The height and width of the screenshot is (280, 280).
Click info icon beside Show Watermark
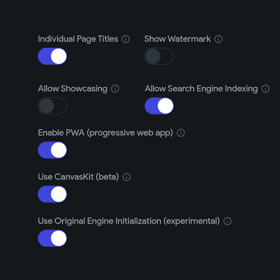[218, 39]
